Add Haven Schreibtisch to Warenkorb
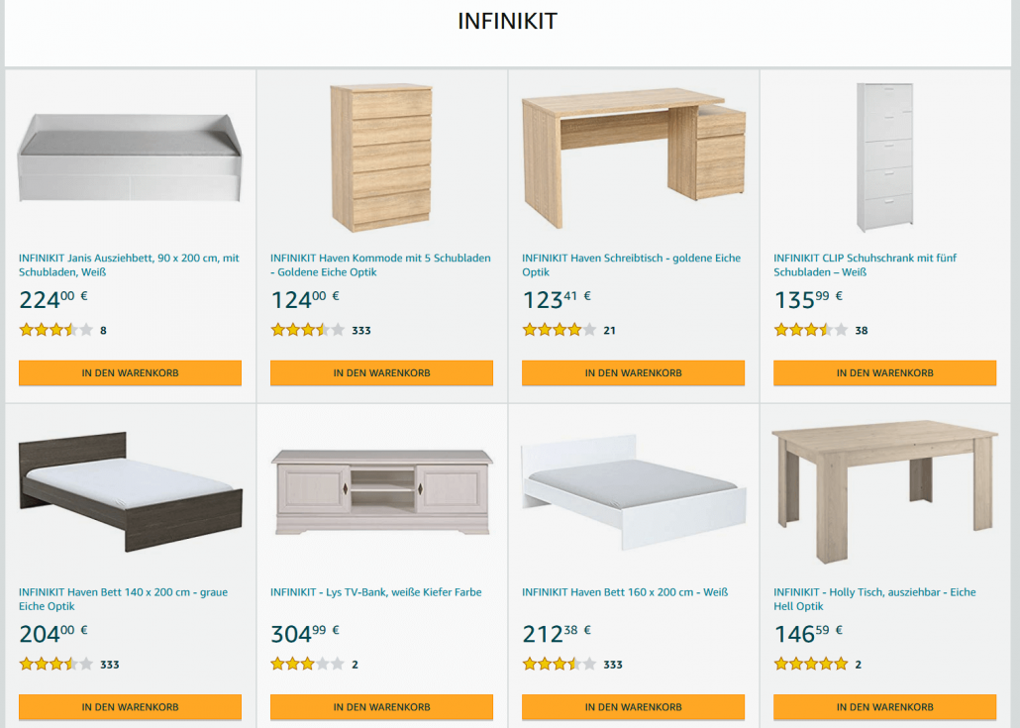 [633, 373]
